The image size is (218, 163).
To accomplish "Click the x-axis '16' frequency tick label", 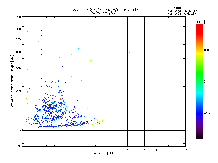I will 185,150.
